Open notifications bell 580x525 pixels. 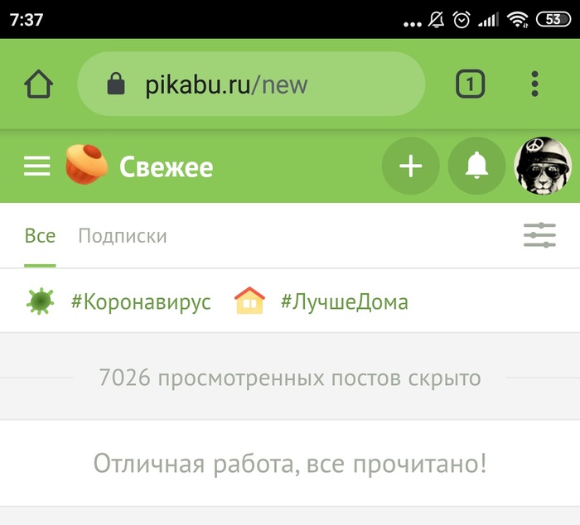(476, 166)
